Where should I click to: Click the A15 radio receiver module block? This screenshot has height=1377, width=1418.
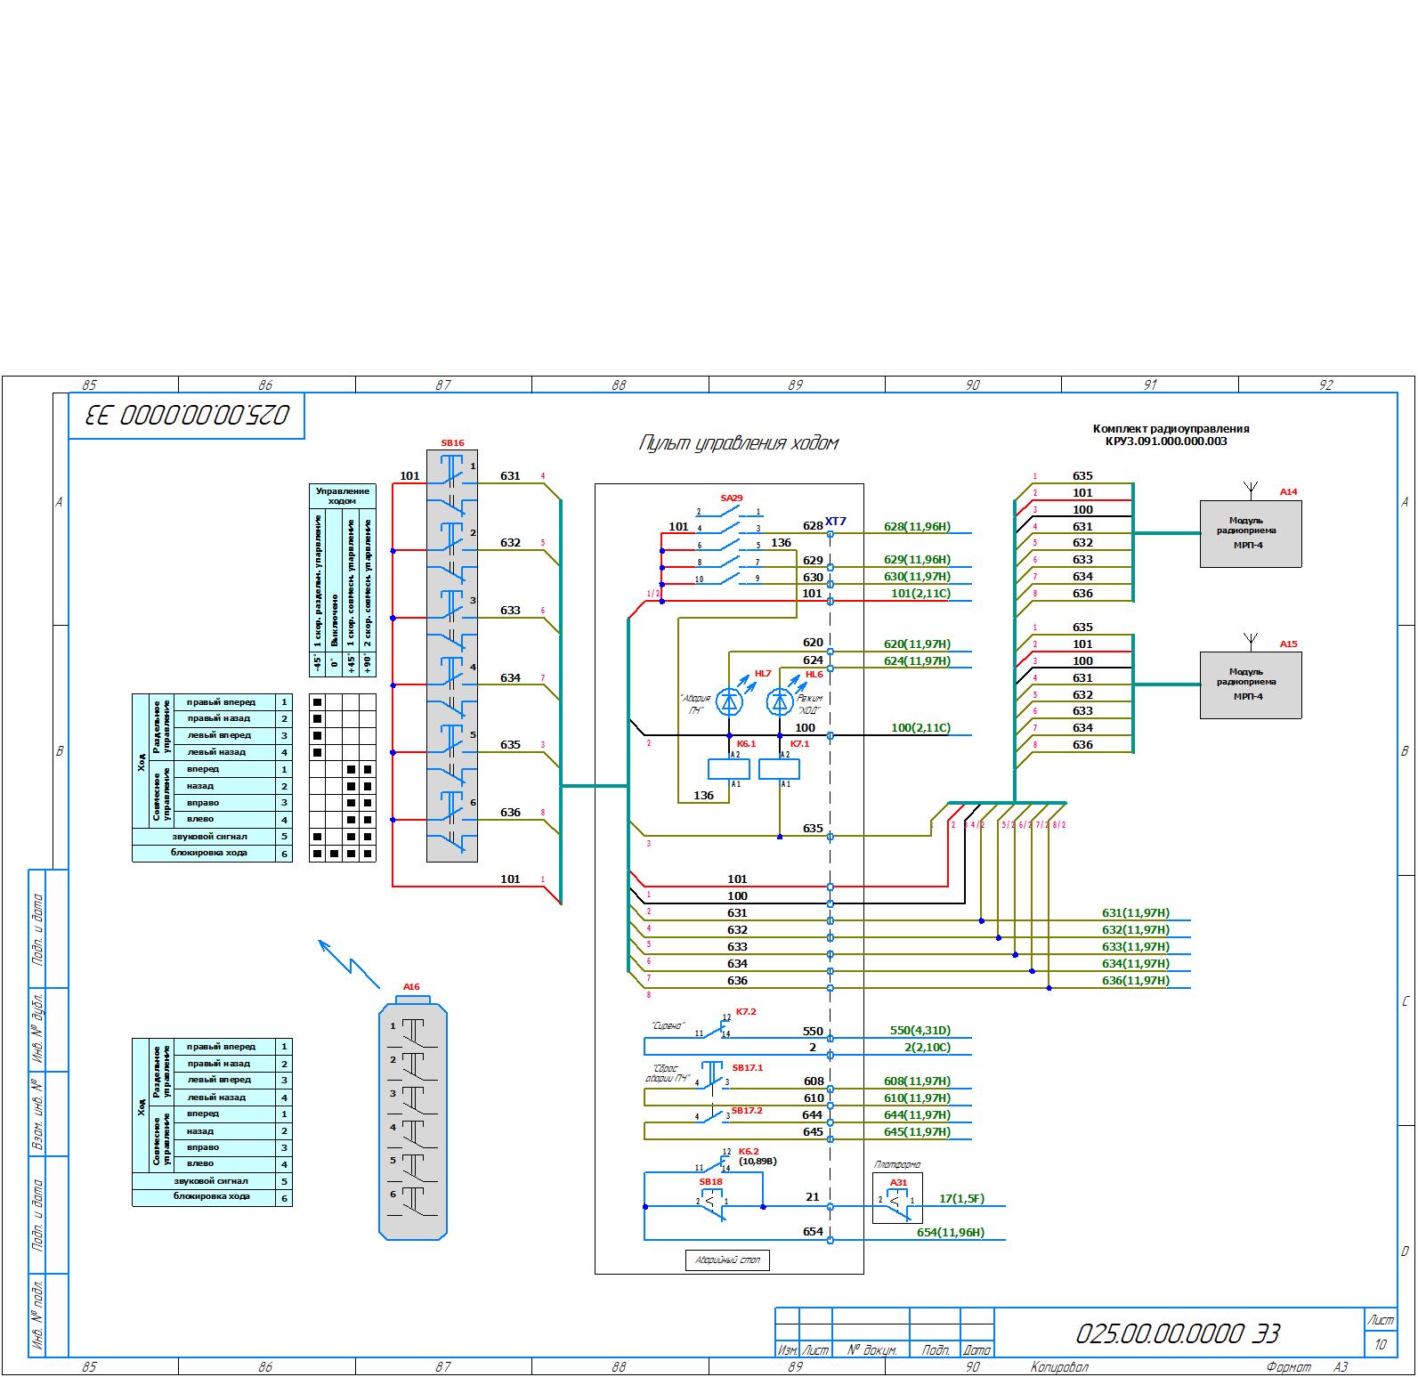coord(1250,684)
